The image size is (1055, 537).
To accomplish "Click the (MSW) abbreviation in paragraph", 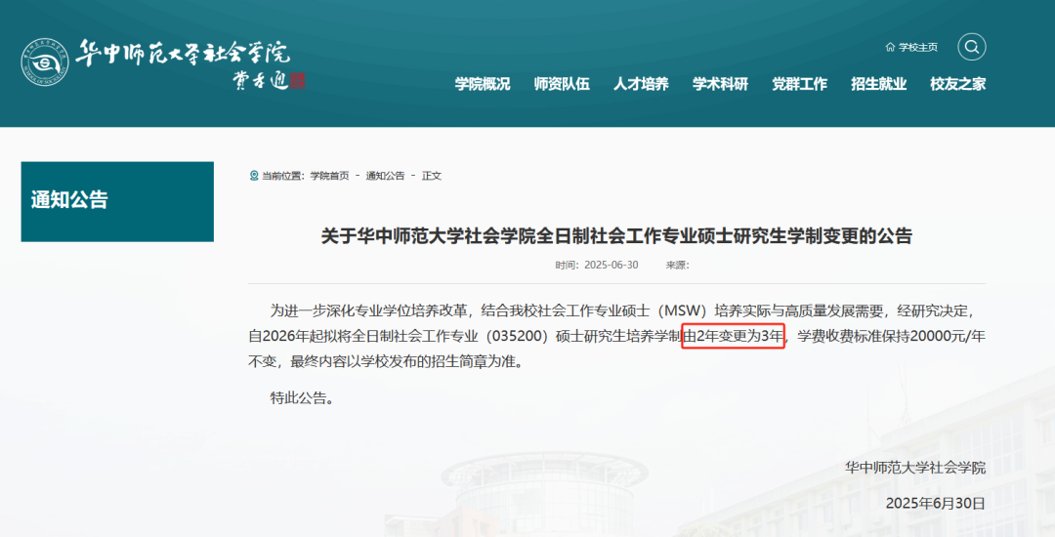I will tap(682, 310).
